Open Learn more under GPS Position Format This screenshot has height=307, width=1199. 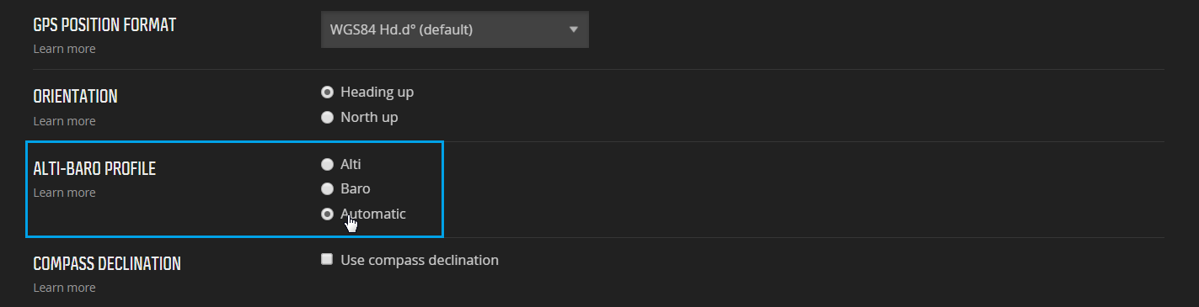coord(64,49)
